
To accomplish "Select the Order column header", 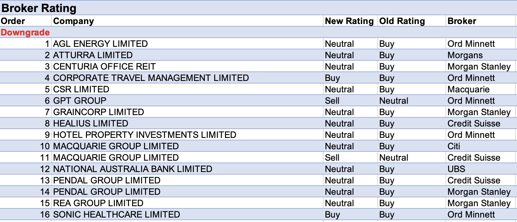I will pyautogui.click(x=13, y=21).
